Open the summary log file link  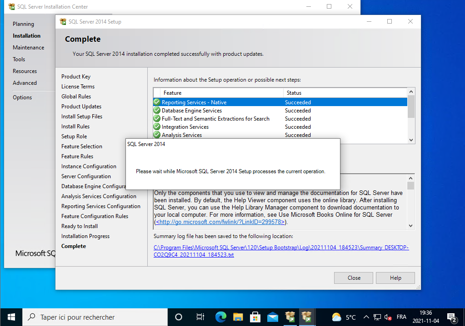click(x=281, y=251)
